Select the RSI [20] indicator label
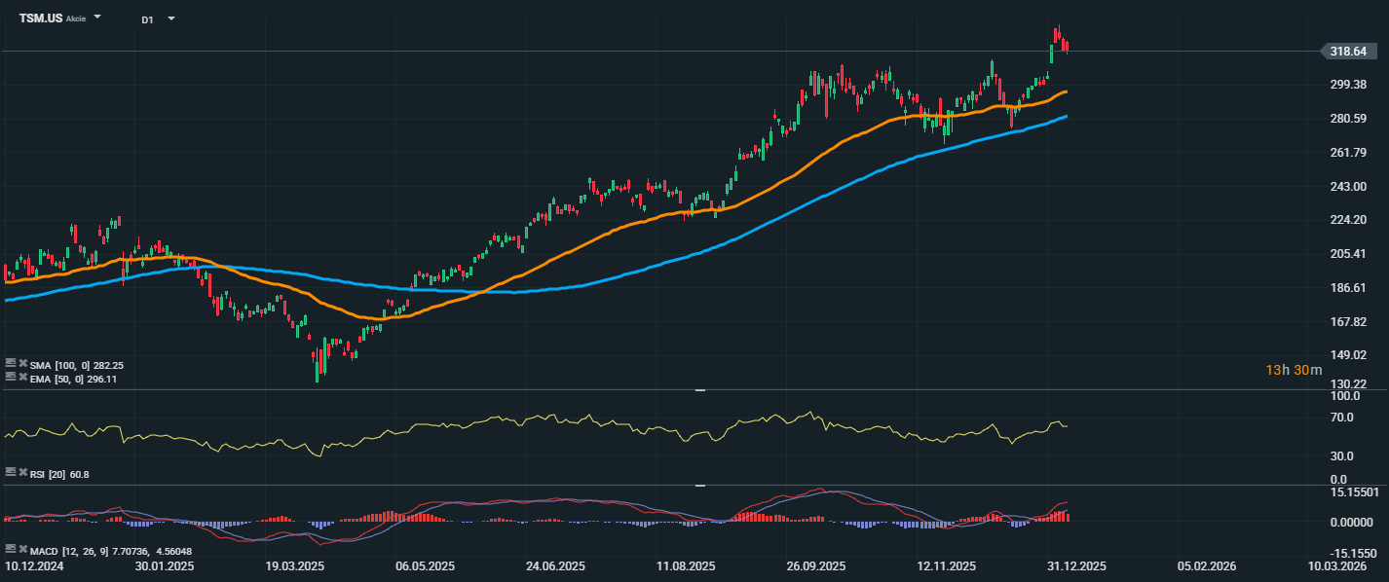1389x582 pixels. tap(49, 473)
